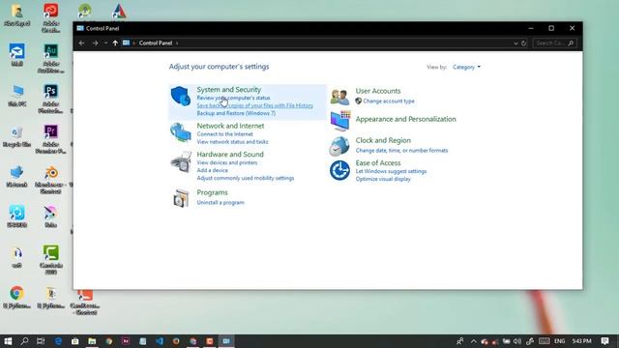
Task: Click Change account type
Action: click(x=389, y=101)
